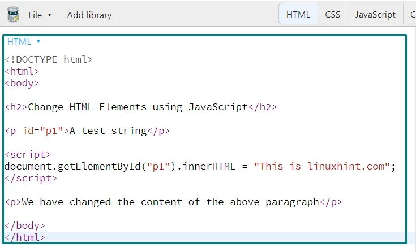The image size is (416, 252).
Task: Toggle the CSS panel tab
Action: (x=333, y=14)
